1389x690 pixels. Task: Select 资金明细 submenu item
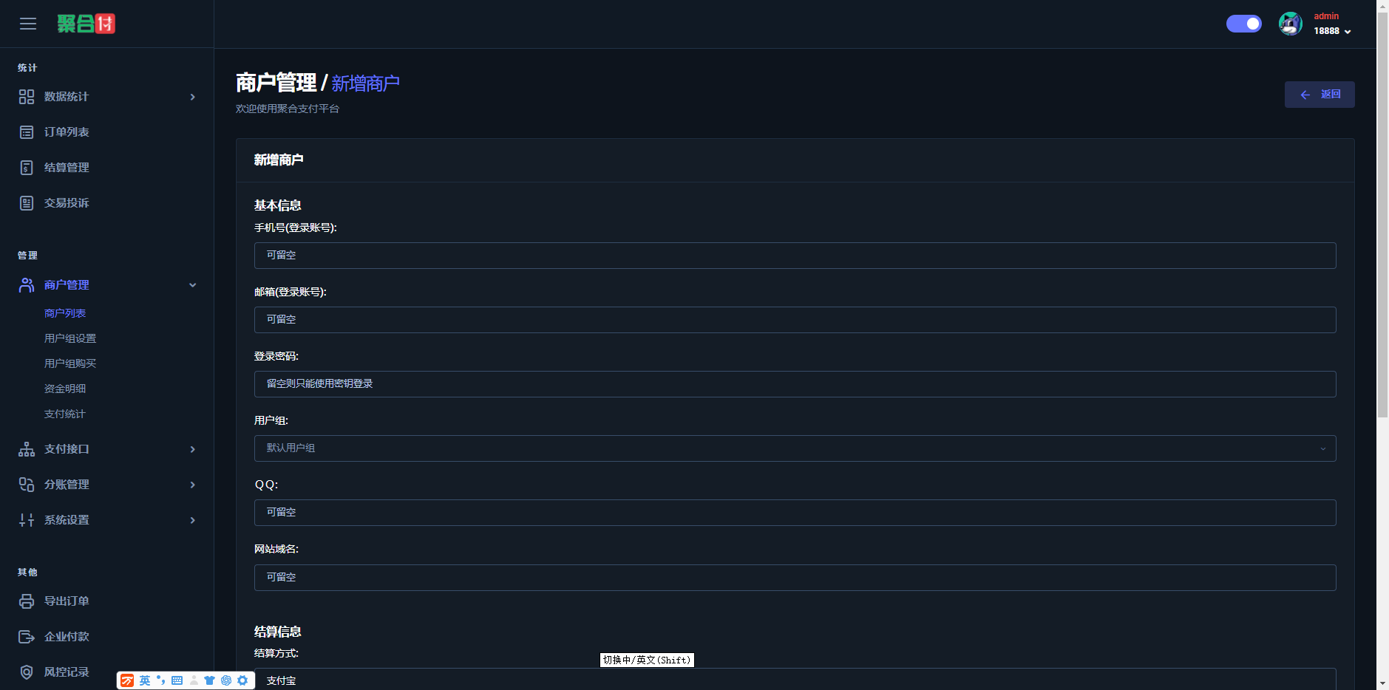tap(65, 389)
